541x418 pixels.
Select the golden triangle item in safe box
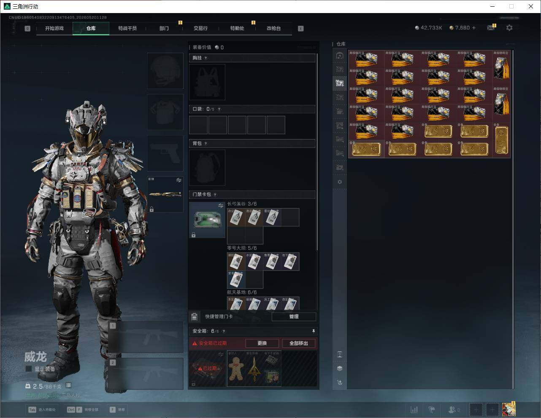coord(254,369)
